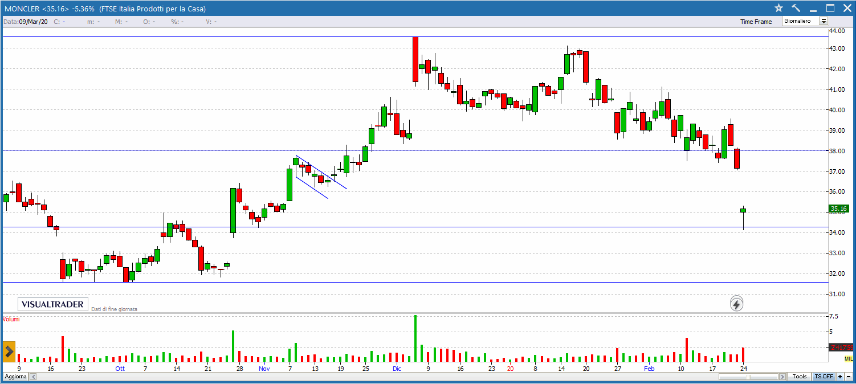Click the 7.5 volume axis label

click(x=833, y=317)
